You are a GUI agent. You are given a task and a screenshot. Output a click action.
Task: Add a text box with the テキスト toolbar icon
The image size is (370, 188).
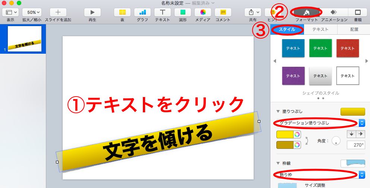coord(163,12)
